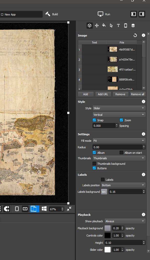Image resolution: width=150 pixels, height=260 pixels.
Task: Click the sec labels background swatch
Action: [104, 192]
